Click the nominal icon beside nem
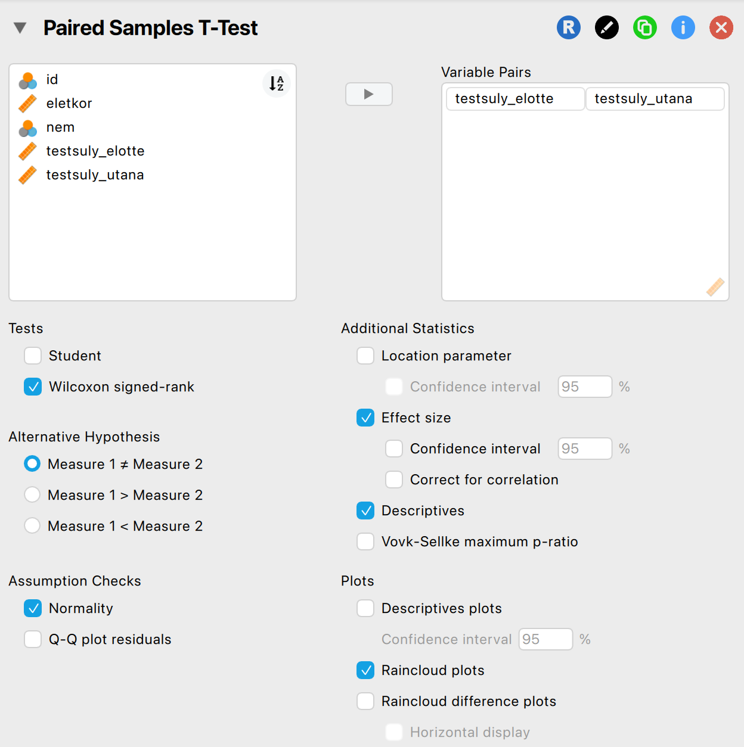Image resolution: width=744 pixels, height=747 pixels. [x=27, y=127]
